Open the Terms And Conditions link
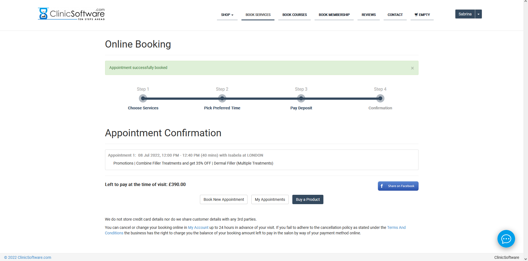 coord(396,227)
